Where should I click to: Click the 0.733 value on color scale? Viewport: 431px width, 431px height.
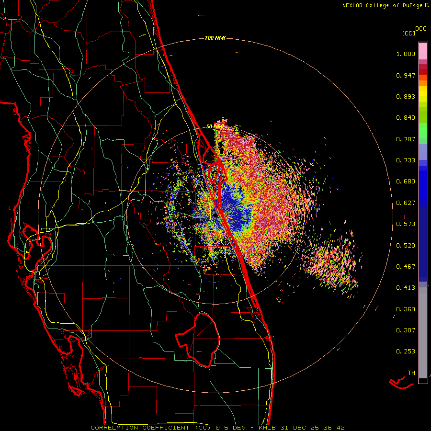(406, 160)
